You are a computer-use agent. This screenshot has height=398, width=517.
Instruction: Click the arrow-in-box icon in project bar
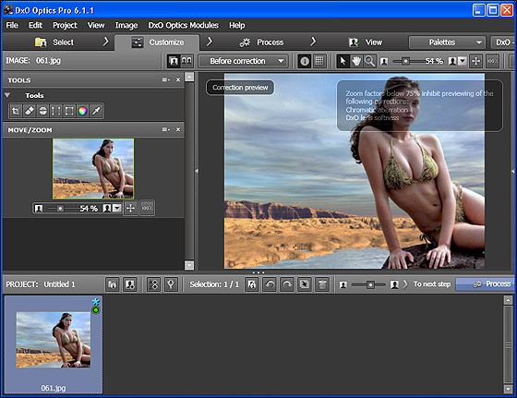point(305,284)
